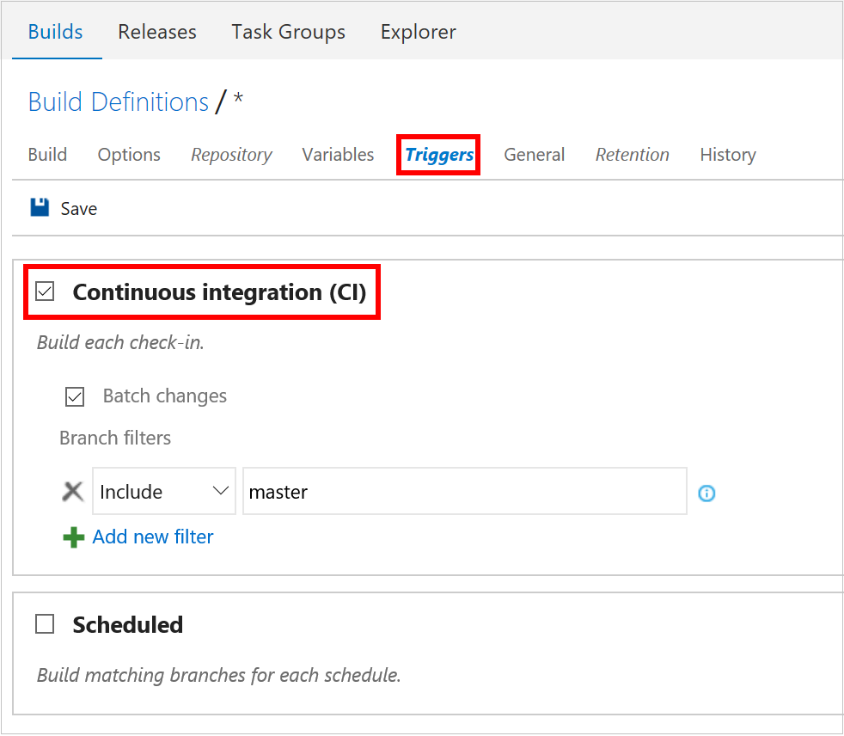
Task: Open the Repository settings tab
Action: coord(230,154)
